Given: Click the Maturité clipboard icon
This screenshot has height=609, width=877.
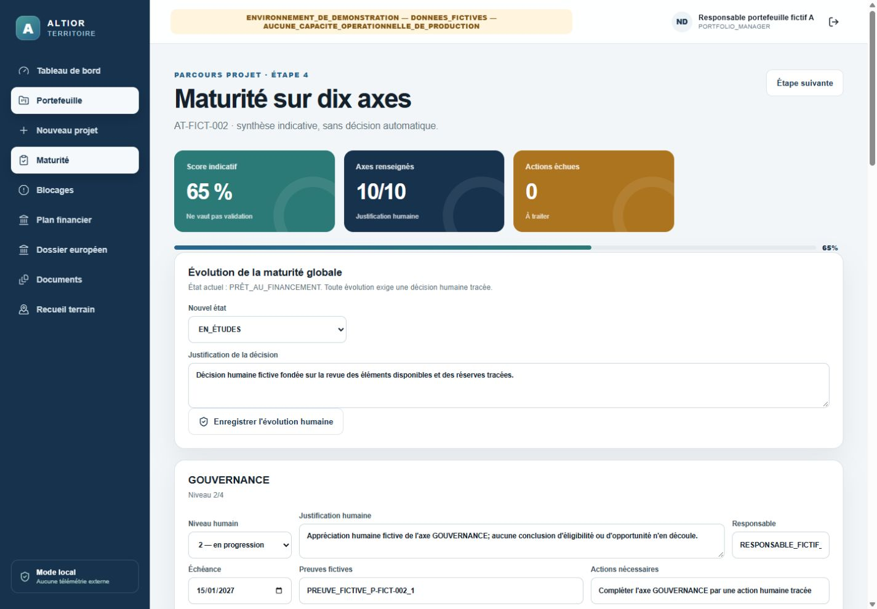Looking at the screenshot, I should pos(24,160).
